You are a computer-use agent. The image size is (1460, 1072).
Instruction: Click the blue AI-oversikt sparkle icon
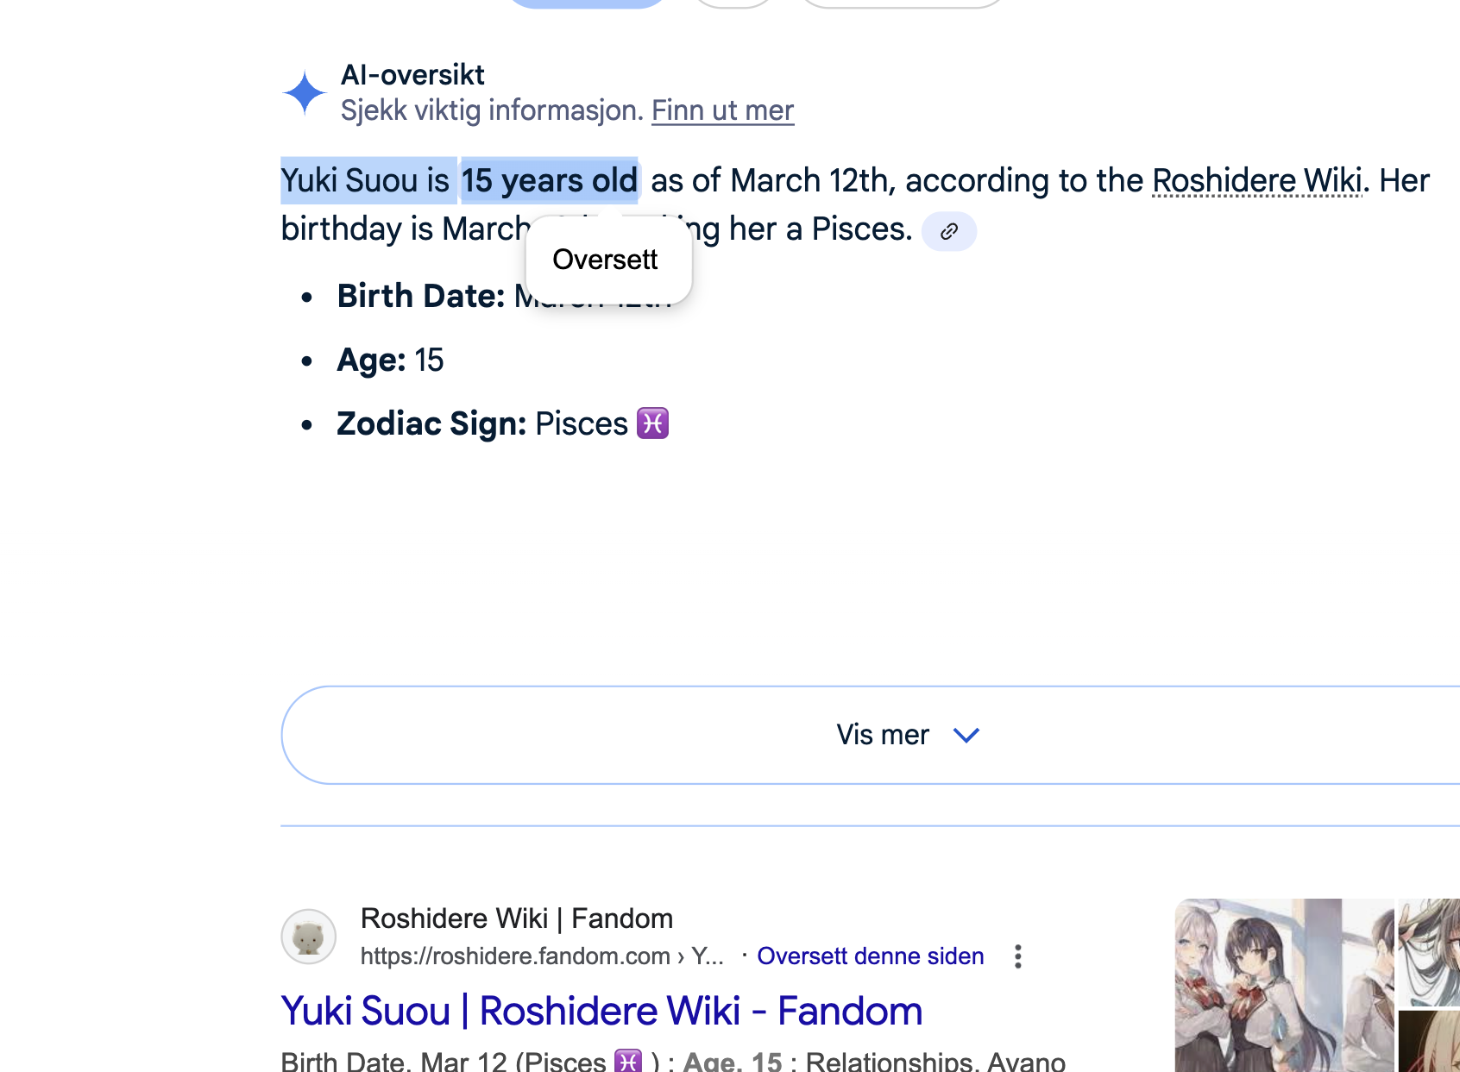pos(304,93)
